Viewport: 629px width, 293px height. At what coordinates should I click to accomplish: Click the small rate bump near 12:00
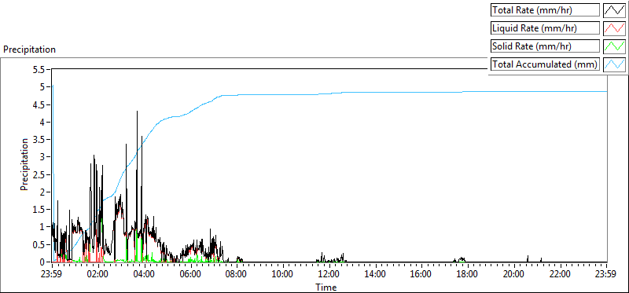pos(332,258)
